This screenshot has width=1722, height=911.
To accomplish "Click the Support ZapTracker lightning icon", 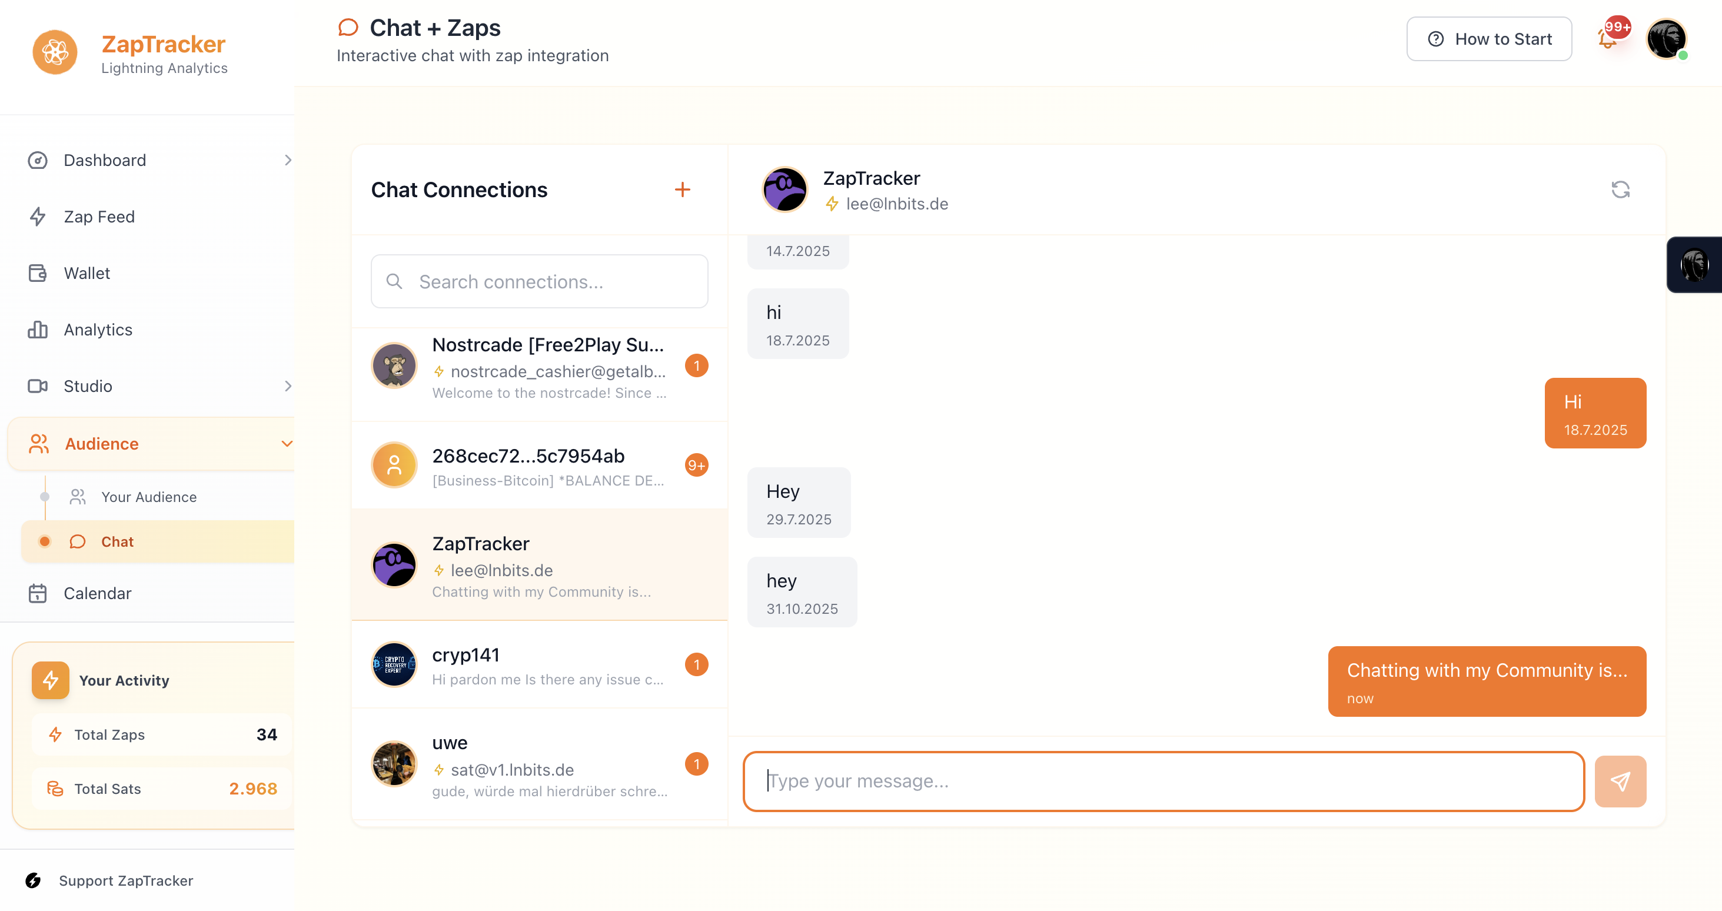I will (33, 881).
